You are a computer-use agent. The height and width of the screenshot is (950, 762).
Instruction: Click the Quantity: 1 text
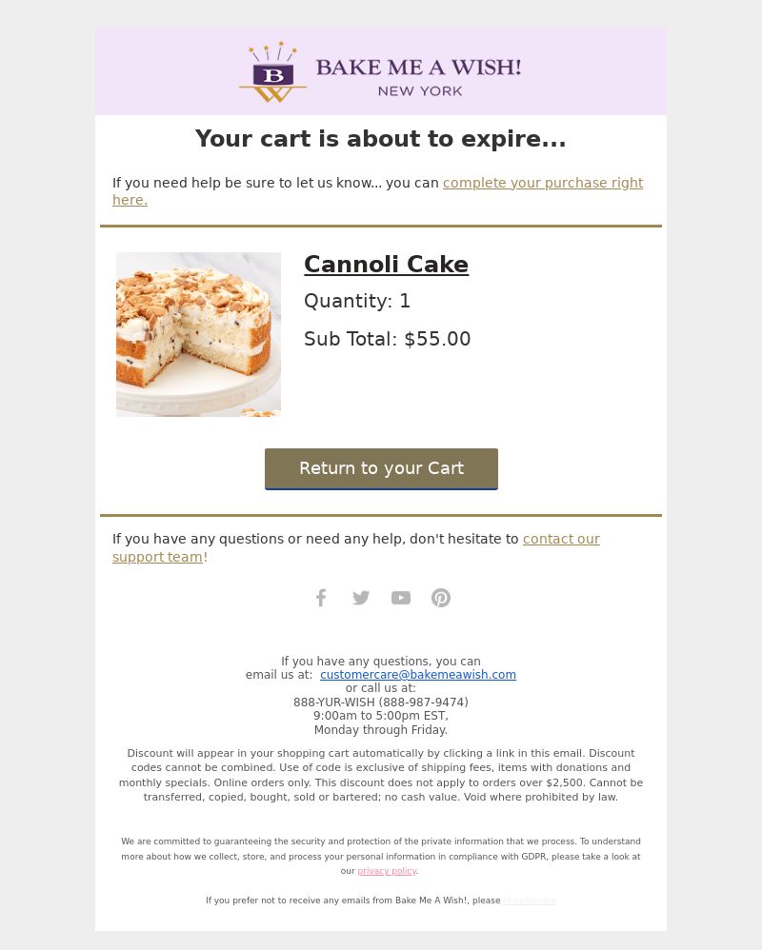pyautogui.click(x=357, y=301)
